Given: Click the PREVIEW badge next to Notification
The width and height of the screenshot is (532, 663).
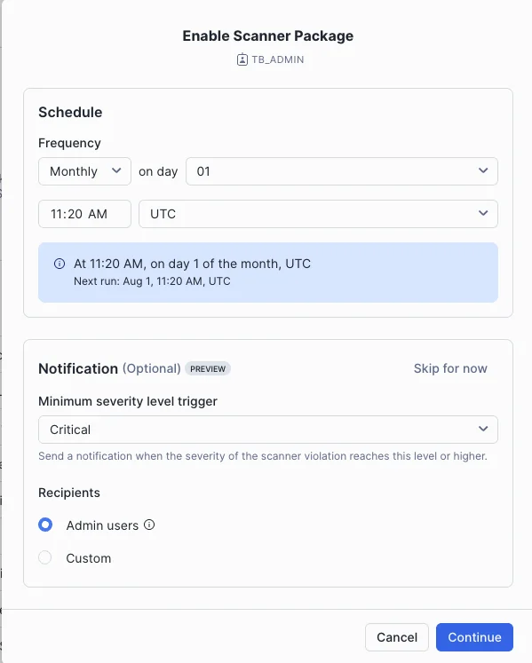Looking at the screenshot, I should pos(208,368).
